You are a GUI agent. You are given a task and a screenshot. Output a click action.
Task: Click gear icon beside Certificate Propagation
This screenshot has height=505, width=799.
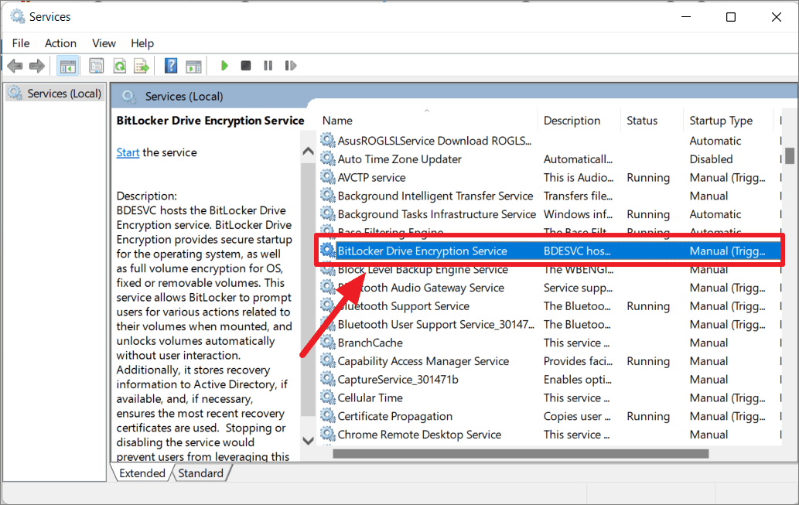pos(327,415)
